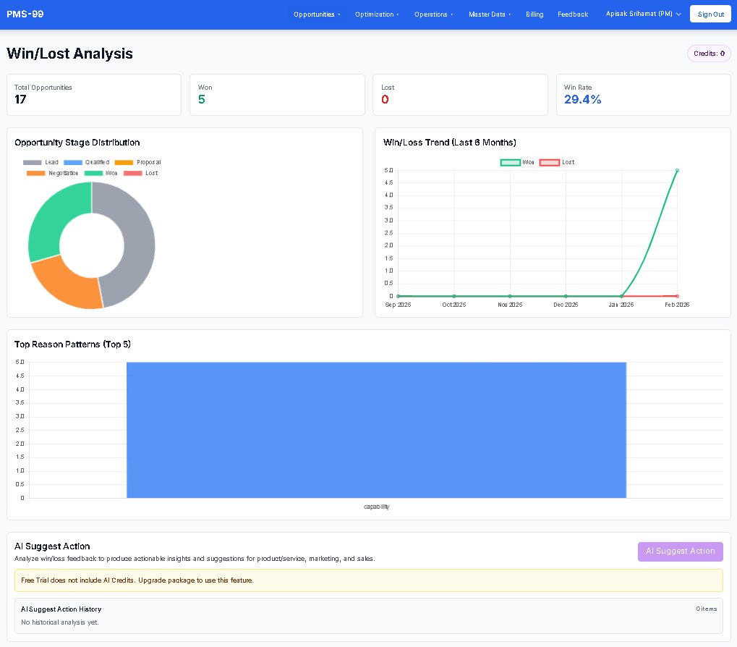The height and width of the screenshot is (647, 737).
Task: Open the Feedback page
Action: (x=572, y=14)
